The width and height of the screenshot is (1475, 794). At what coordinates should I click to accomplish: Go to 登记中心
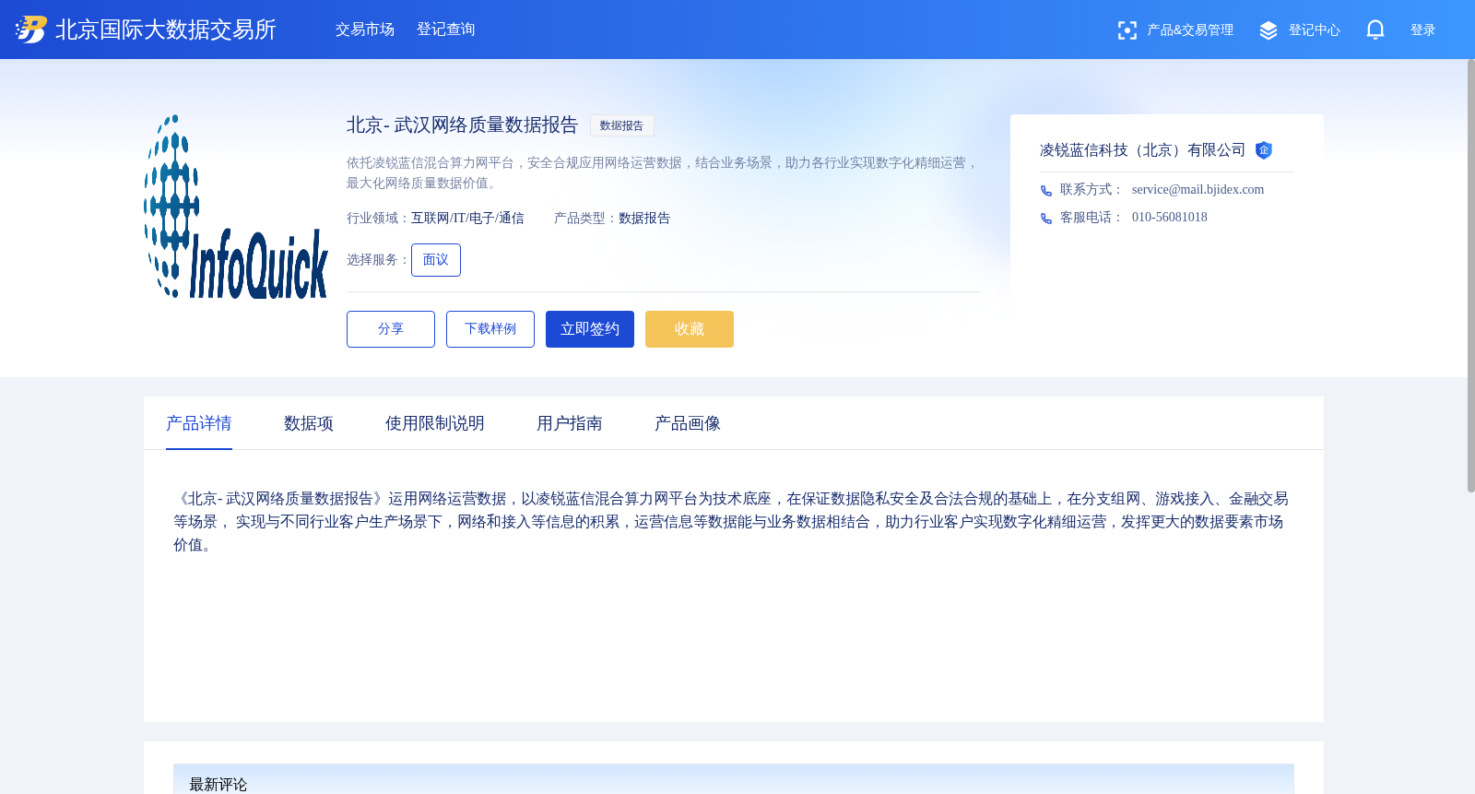(x=1315, y=30)
